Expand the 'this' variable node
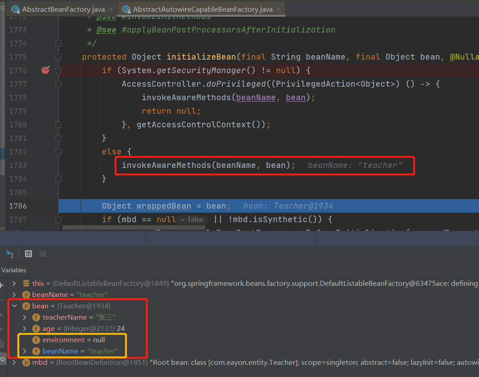This screenshot has height=377, width=479. (x=14, y=284)
